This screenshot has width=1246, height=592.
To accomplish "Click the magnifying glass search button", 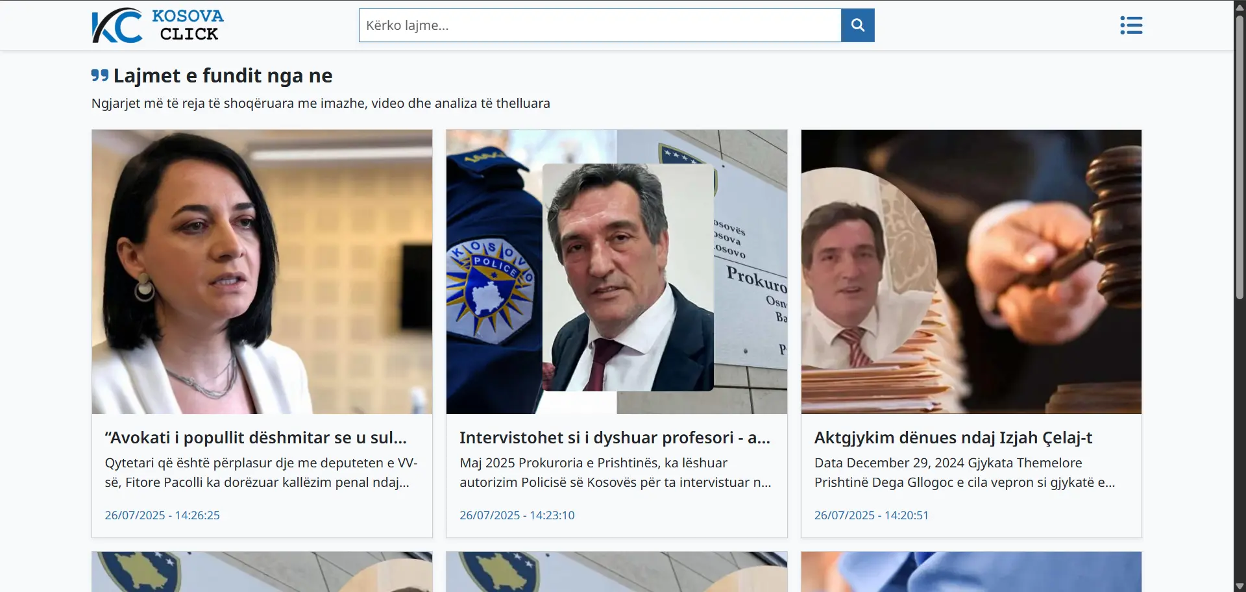I will coord(857,25).
